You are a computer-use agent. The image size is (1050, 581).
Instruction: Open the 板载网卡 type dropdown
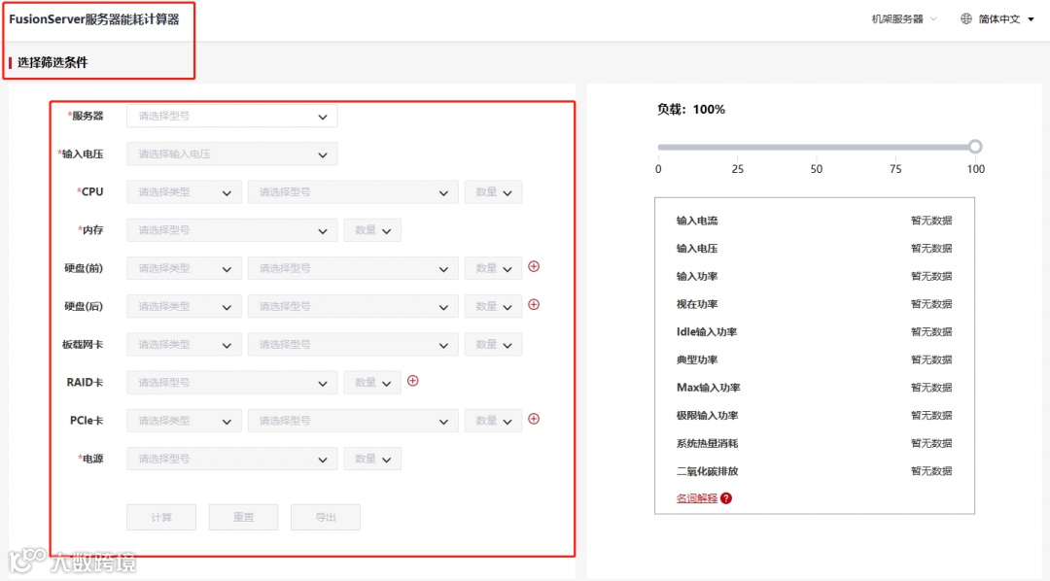184,345
